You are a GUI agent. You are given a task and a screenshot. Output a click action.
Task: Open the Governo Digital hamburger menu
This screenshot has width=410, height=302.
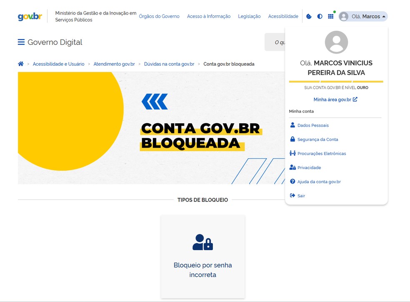click(20, 42)
